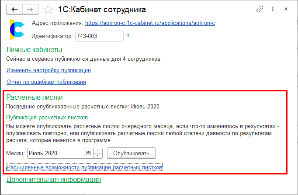The width and height of the screenshot is (298, 195).
Task: Click the Опубликовать button
Action: coord(131,153)
